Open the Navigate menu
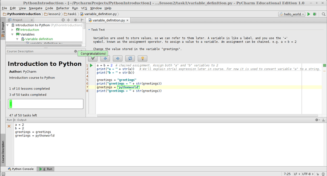Viewport: 327px width, 176px height. pyautogui.click(x=35, y=8)
